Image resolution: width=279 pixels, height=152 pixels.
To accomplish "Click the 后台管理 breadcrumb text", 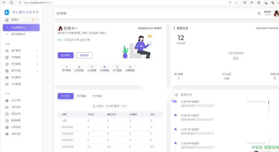I will 61,13.
